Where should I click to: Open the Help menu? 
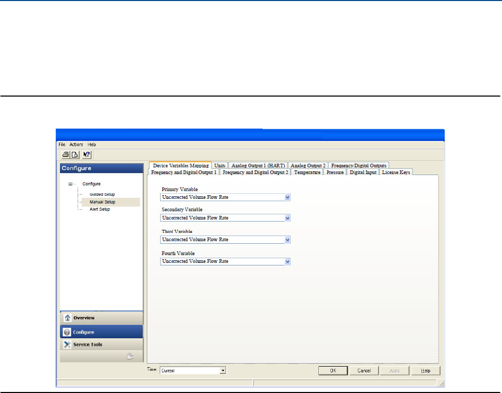pyautogui.click(x=92, y=145)
